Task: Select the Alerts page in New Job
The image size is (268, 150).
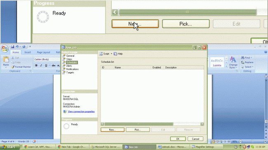Action: [69, 66]
